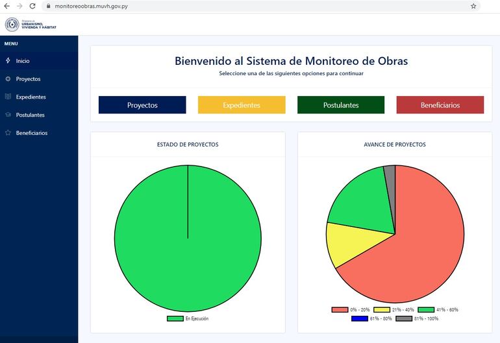Click the lightning icon next to Inicio
500x343 pixels.
(x=8, y=61)
